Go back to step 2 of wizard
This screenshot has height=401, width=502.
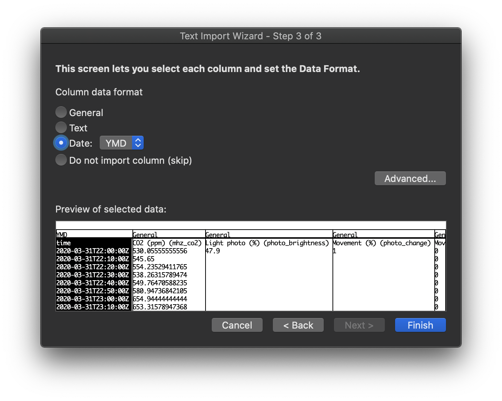point(298,325)
